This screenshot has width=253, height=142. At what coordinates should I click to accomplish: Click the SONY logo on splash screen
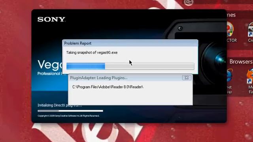(51, 19)
